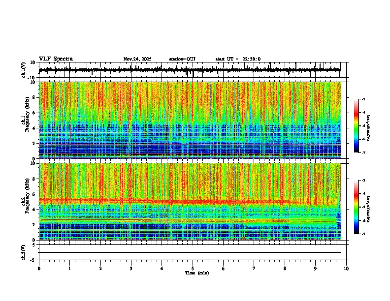Click time-axis tick label "5"
The image size is (390, 301).
(193, 269)
